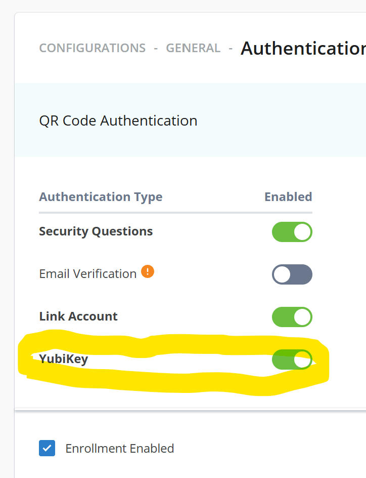Turn off the Link Account toggle

click(292, 317)
